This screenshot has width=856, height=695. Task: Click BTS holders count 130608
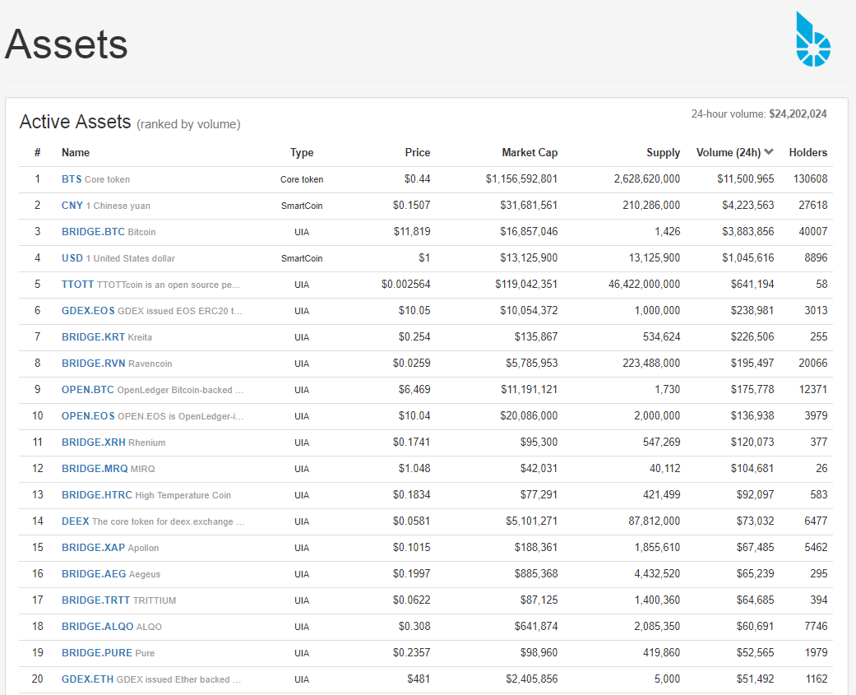(810, 179)
